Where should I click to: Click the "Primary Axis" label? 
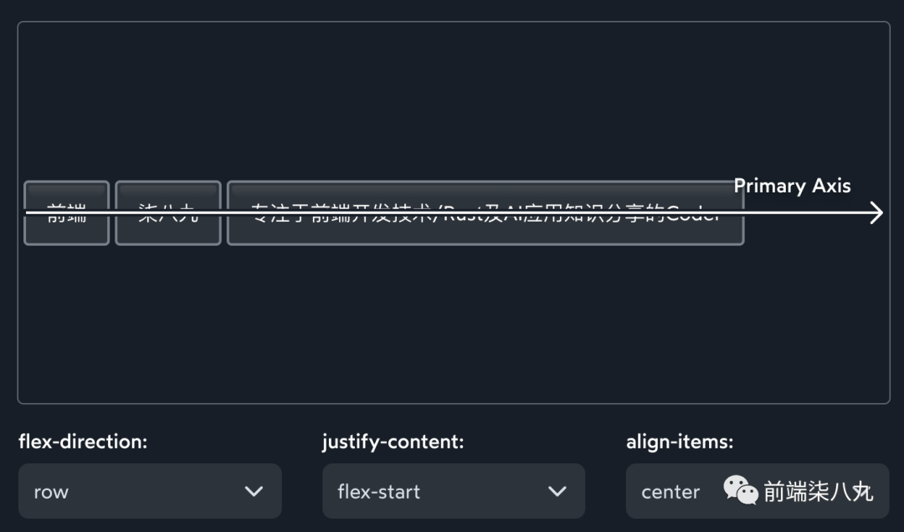pos(792,187)
